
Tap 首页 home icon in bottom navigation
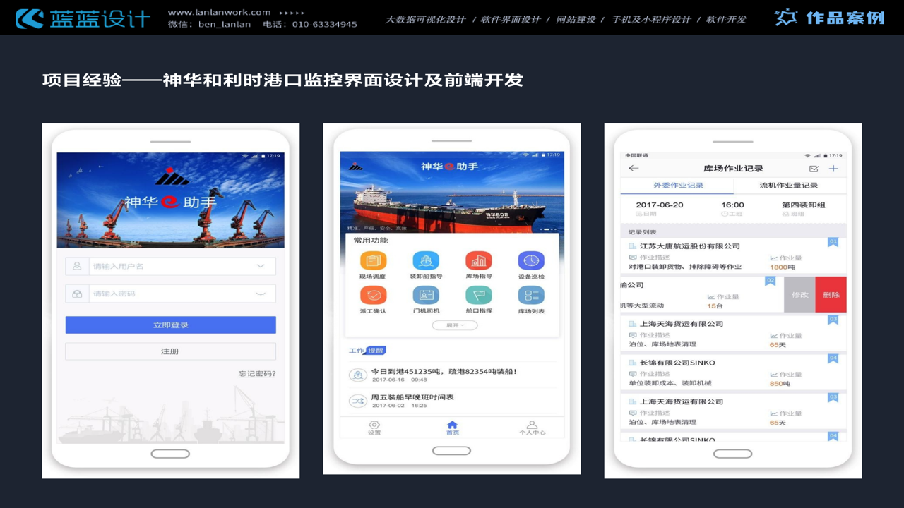(453, 425)
